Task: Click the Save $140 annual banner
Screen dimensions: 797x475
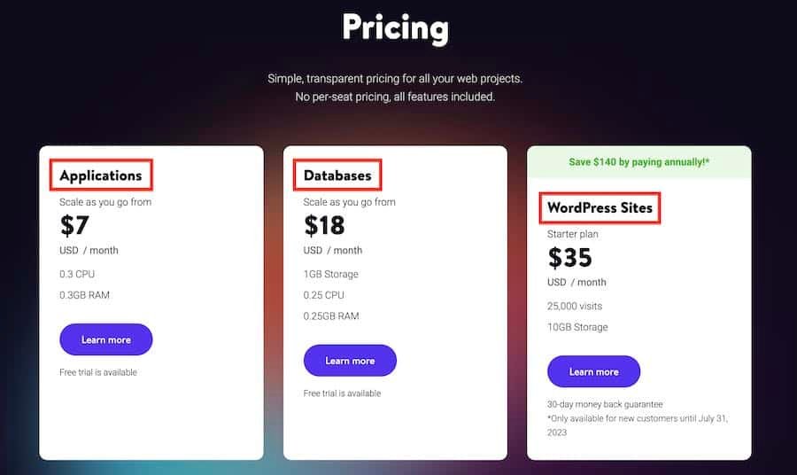Action: [638, 162]
